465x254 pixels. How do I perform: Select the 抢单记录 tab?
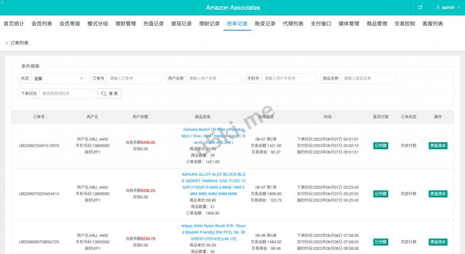click(237, 24)
